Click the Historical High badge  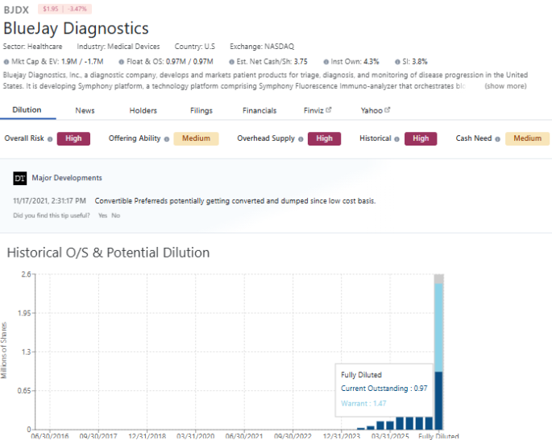[421, 138]
